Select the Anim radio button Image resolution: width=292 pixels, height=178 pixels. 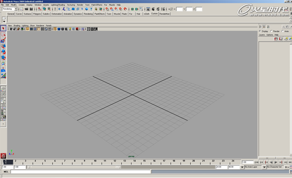pyautogui.click(x=283, y=31)
